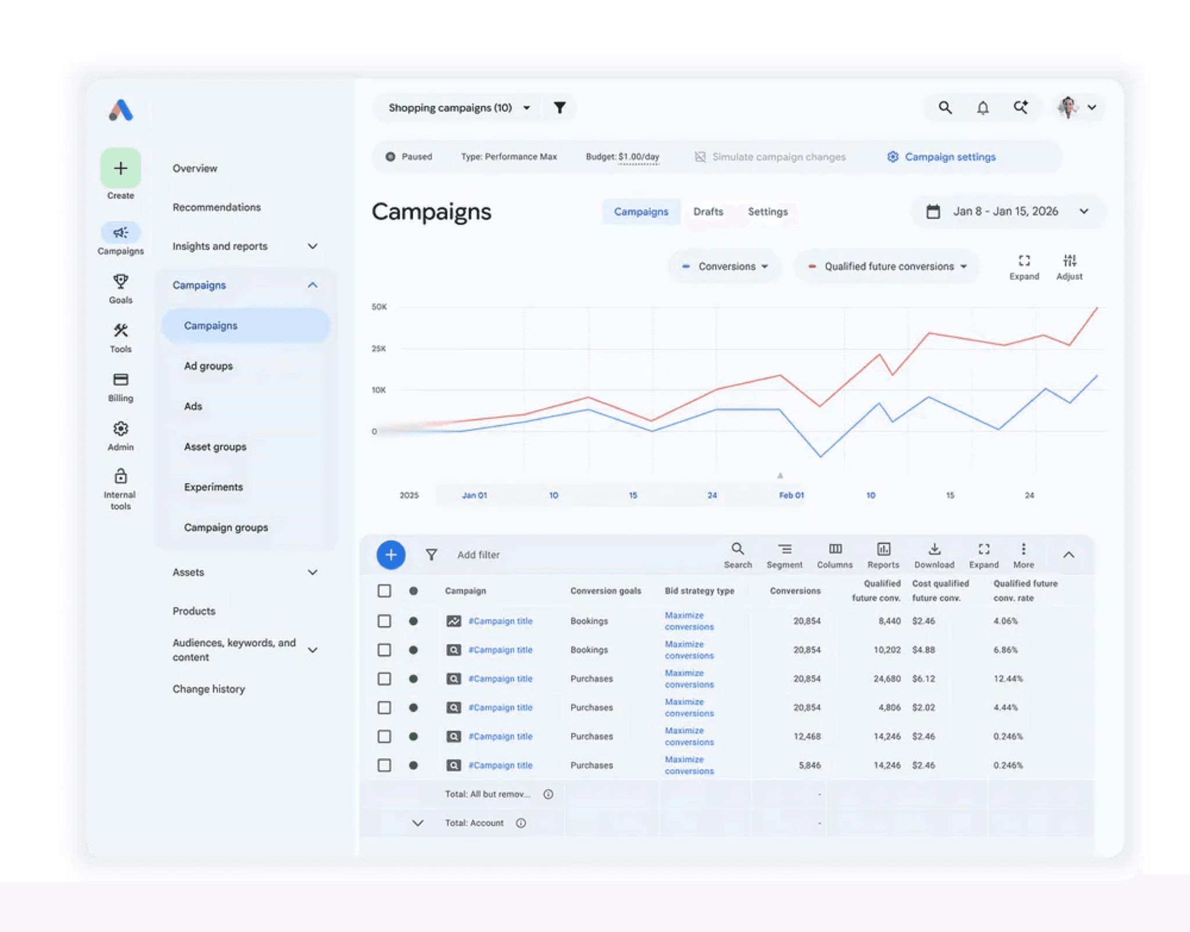
Task: Open the notifications bell
Action: 983,108
